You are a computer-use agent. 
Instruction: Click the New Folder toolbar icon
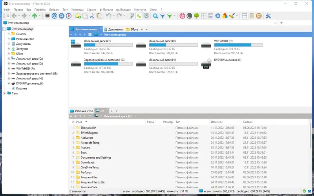[78, 16]
